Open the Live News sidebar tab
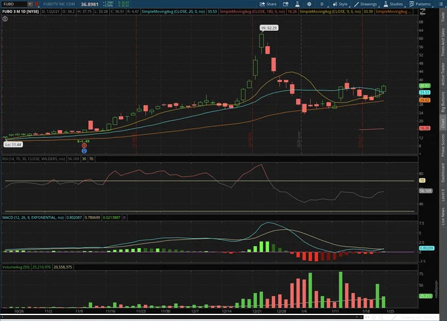Image resolution: width=447 pixels, height=321 pixels. (443, 216)
